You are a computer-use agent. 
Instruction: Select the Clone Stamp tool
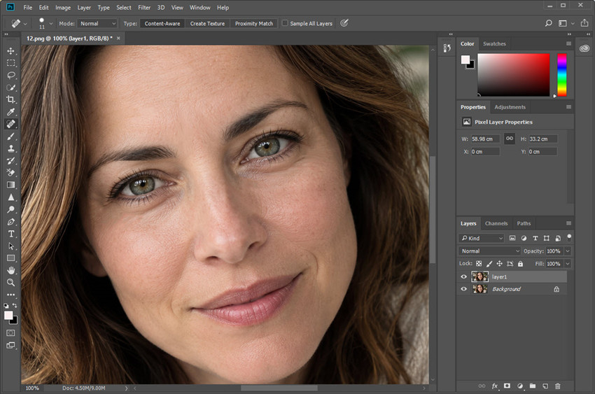click(x=10, y=148)
